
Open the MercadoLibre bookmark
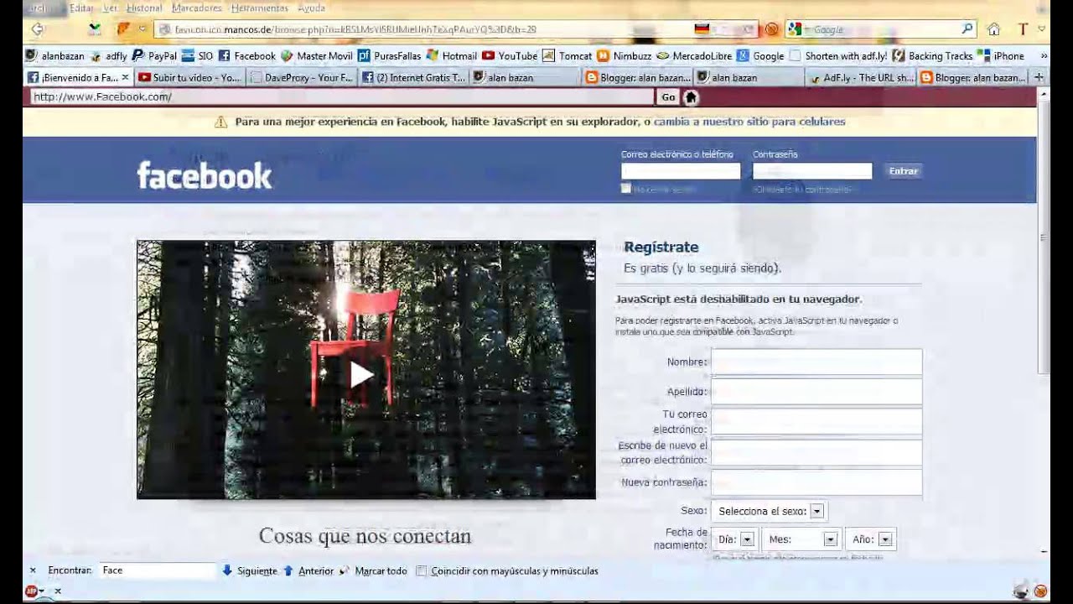(x=696, y=56)
